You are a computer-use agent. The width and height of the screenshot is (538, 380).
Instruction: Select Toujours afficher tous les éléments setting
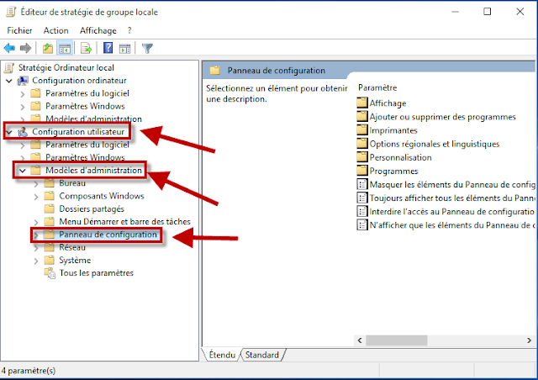(452, 198)
